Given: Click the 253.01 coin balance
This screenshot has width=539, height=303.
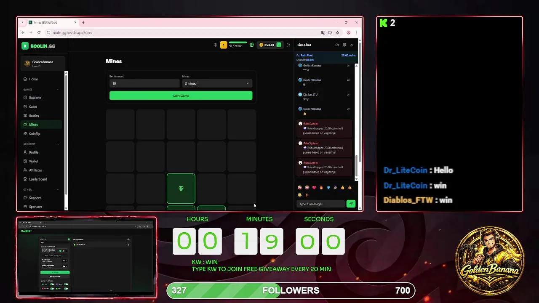Looking at the screenshot, I should point(267,45).
